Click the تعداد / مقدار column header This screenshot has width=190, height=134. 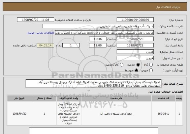click(x=44, y=98)
